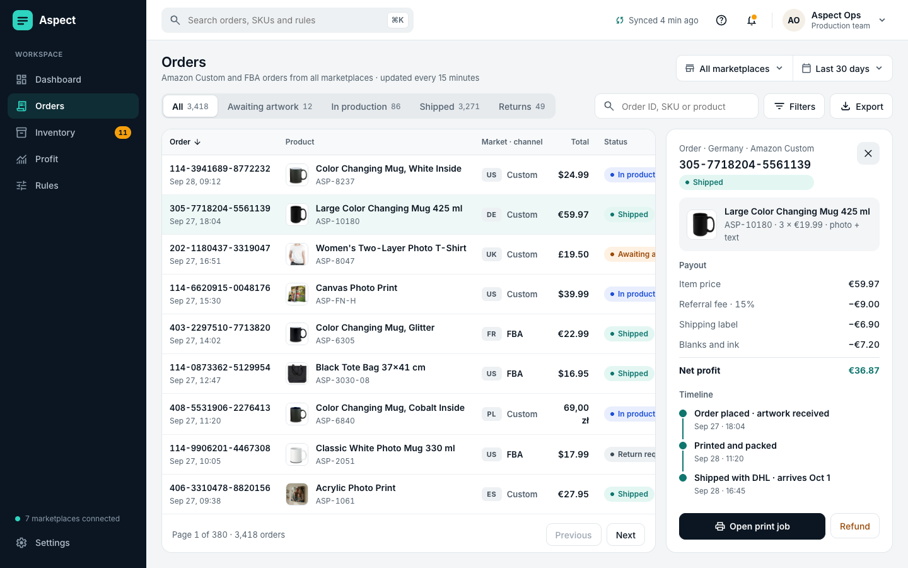Open the help question-mark icon
The image size is (908, 568).
point(721,20)
